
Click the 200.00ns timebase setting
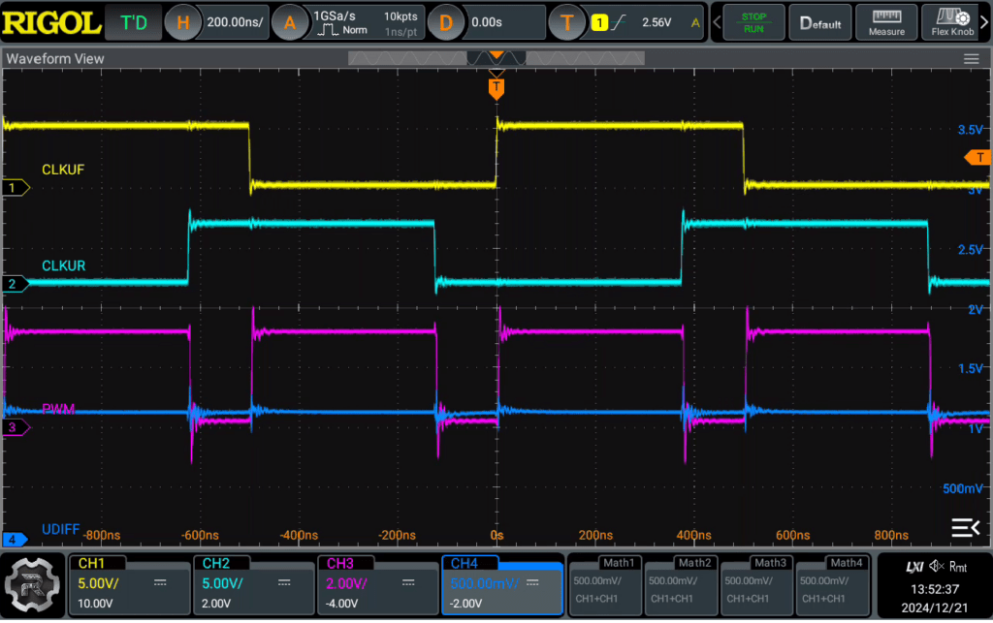coord(235,22)
